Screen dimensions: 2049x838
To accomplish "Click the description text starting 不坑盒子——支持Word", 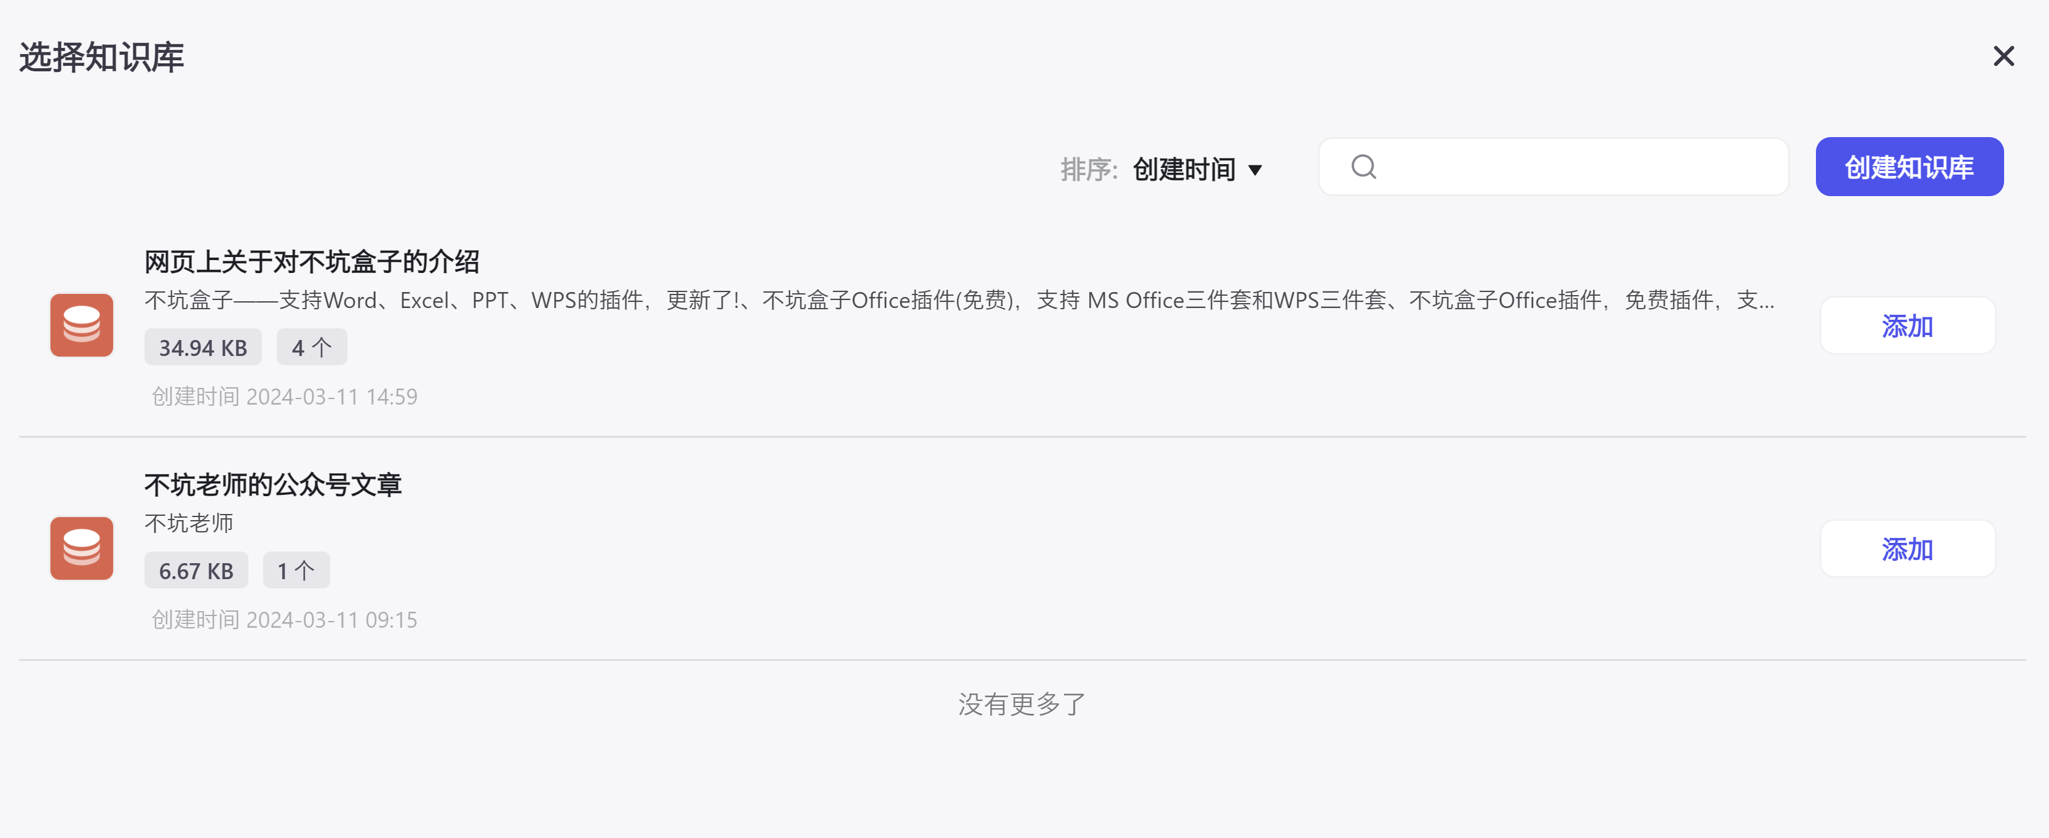I will (x=959, y=301).
